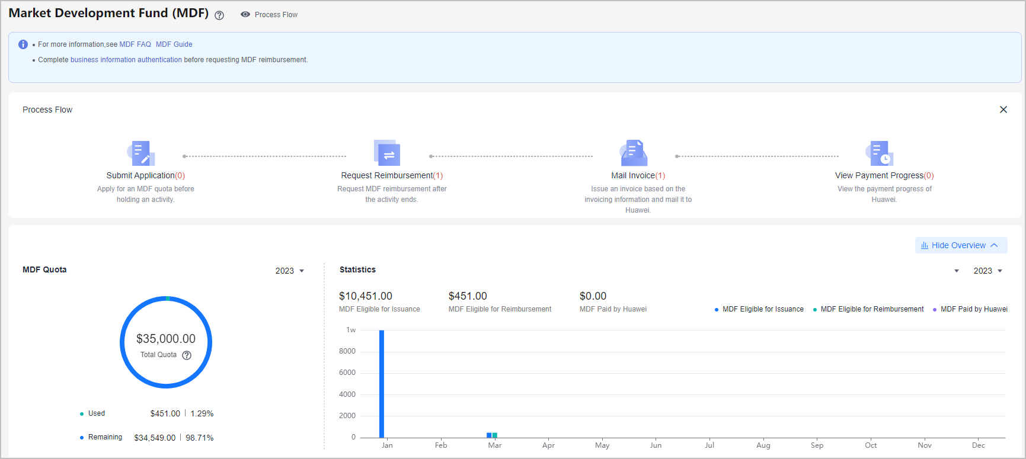Click the Submit Application document icon
The width and height of the screenshot is (1026, 459).
[x=142, y=153]
